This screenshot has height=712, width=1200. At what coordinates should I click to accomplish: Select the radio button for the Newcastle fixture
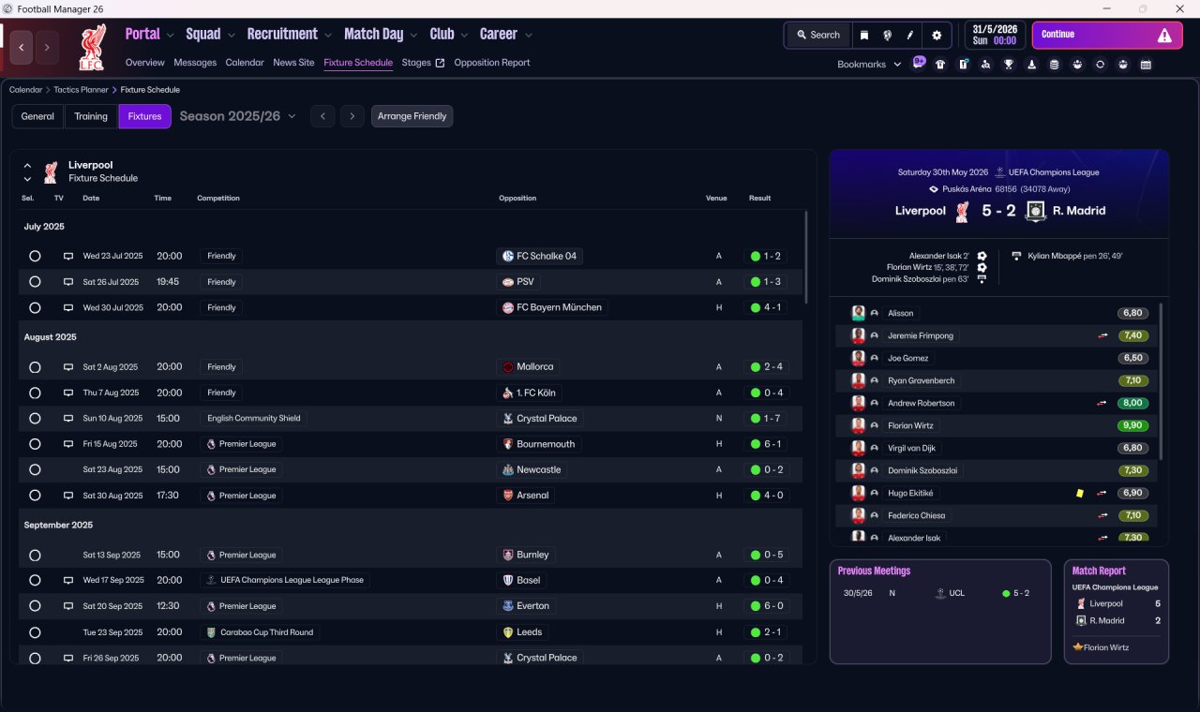(35, 469)
